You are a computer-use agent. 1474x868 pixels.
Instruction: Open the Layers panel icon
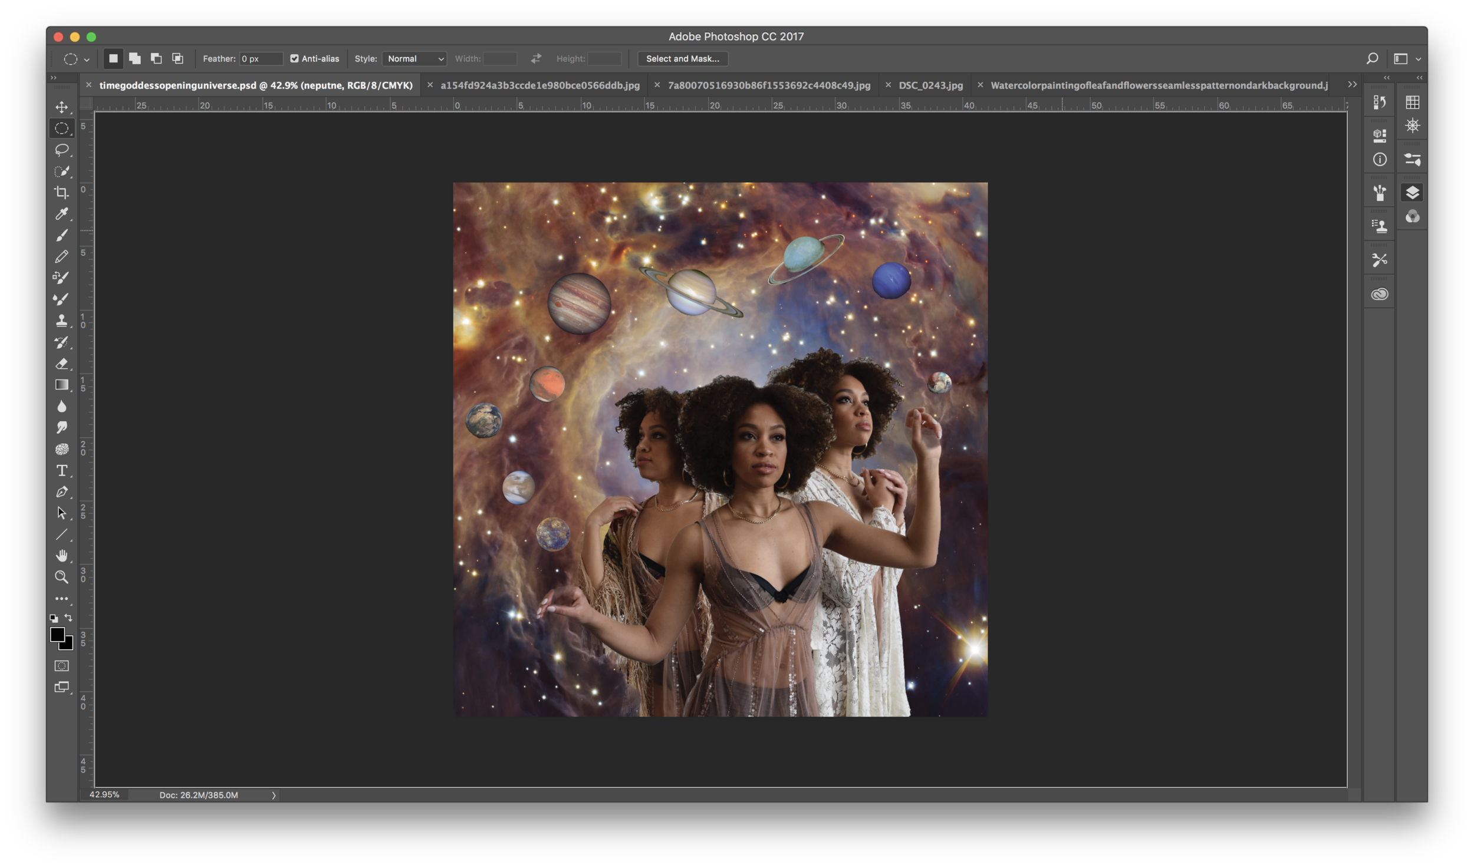pos(1412,193)
